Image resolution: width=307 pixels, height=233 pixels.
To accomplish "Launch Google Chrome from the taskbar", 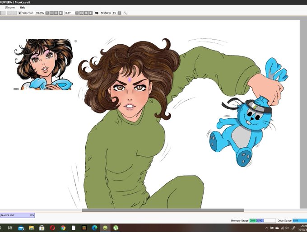I will click(x=63, y=228).
